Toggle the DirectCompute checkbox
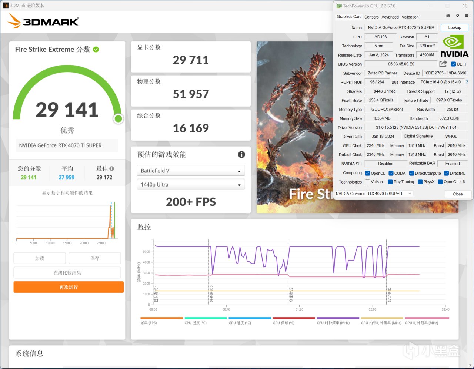This screenshot has width=474, height=369. pyautogui.click(x=411, y=173)
